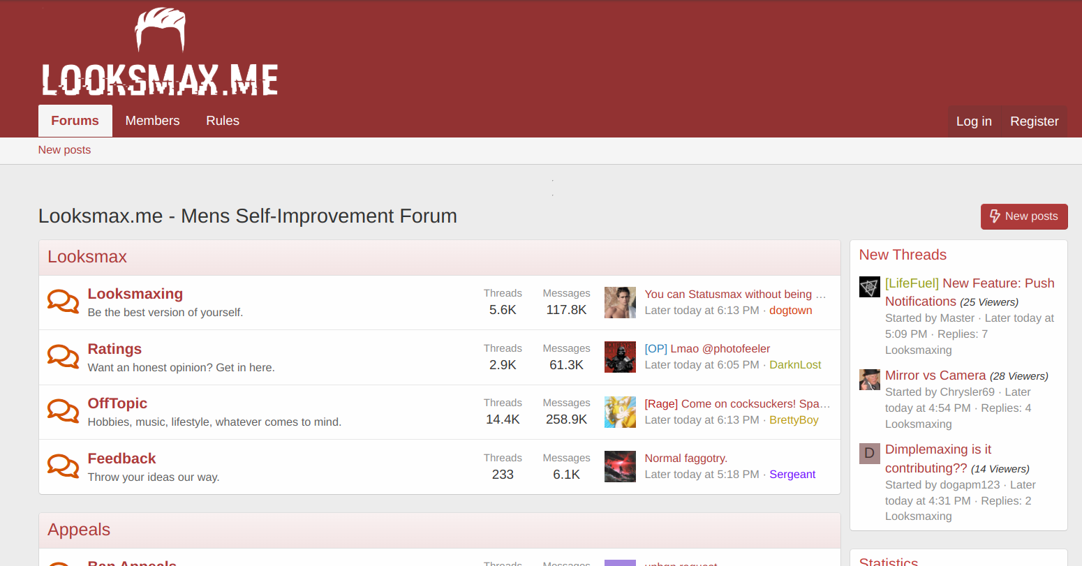The image size is (1082, 566).
Task: Click the OffTopic '258.9K' messages count
Action: [x=566, y=419]
